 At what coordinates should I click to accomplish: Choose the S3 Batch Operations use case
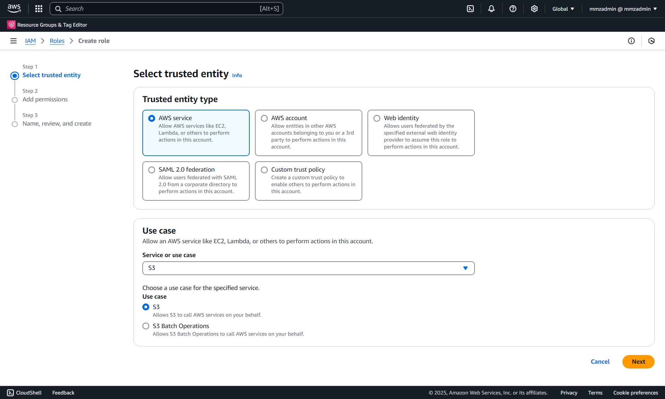[x=146, y=326]
